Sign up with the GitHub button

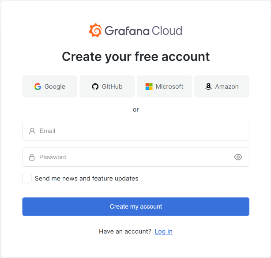[x=107, y=86]
